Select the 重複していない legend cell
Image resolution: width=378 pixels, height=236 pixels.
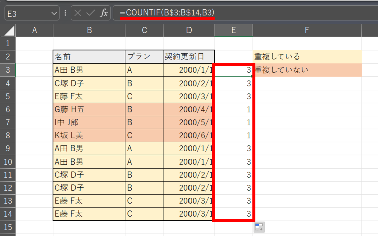click(x=307, y=70)
